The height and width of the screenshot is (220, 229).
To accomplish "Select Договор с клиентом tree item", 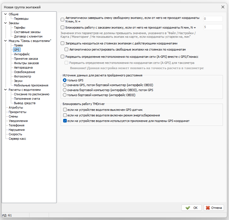I will click(x=28, y=36).
